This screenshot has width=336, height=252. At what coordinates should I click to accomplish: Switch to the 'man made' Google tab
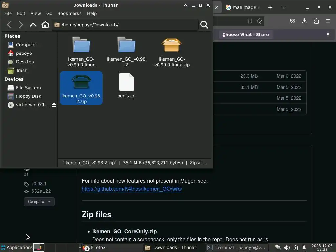(x=243, y=7)
